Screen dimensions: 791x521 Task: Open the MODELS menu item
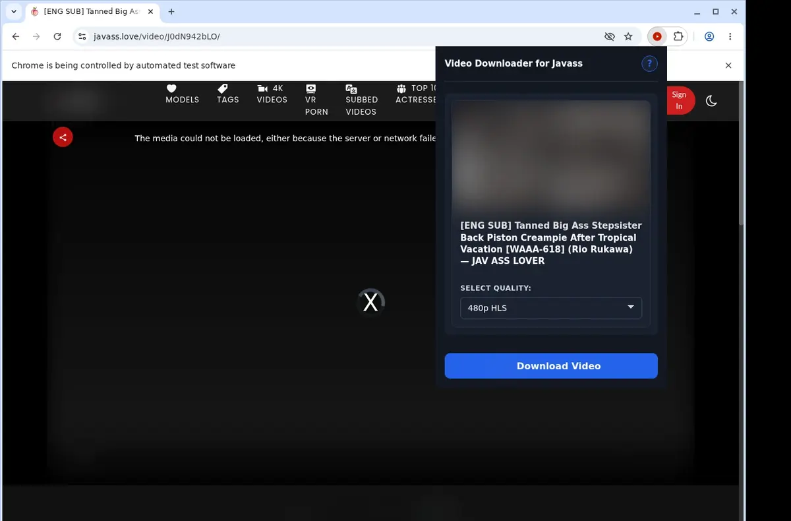pos(183,94)
